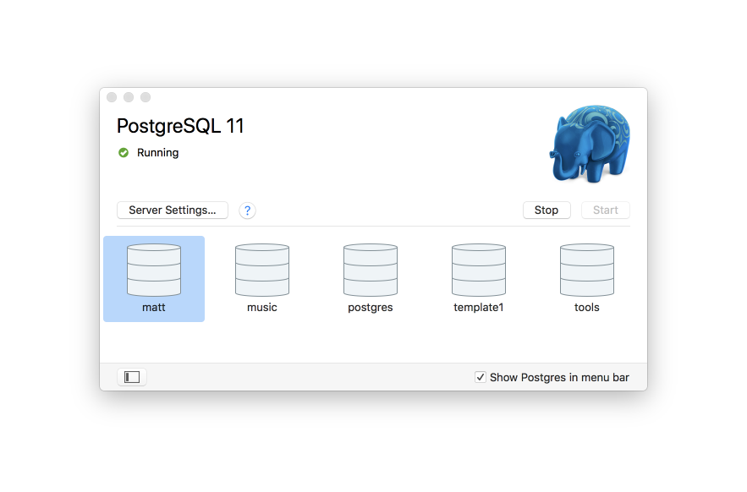Uncheck Show Postgres in menu bar

(x=481, y=377)
